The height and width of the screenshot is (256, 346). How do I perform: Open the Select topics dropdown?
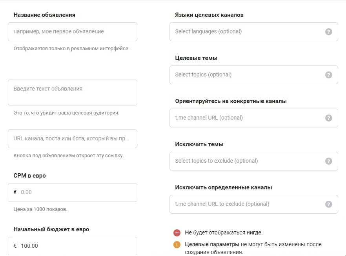[247, 75]
